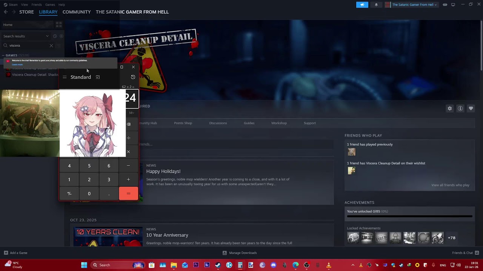The width and height of the screenshot is (483, 271).
Task: Click Calculator minus key
Action: [128, 166]
